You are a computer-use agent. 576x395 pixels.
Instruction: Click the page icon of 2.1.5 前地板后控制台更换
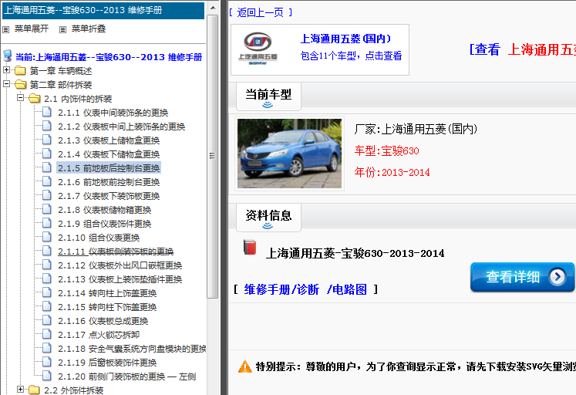point(47,167)
